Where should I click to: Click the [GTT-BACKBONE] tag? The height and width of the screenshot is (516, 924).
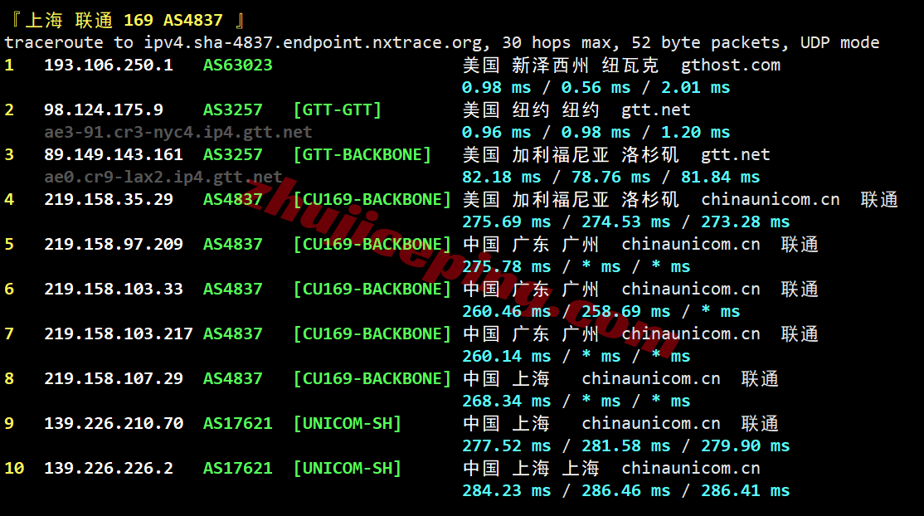point(362,154)
